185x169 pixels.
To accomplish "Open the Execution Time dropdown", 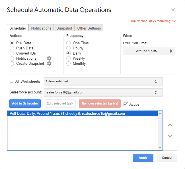I will (x=149, y=51).
